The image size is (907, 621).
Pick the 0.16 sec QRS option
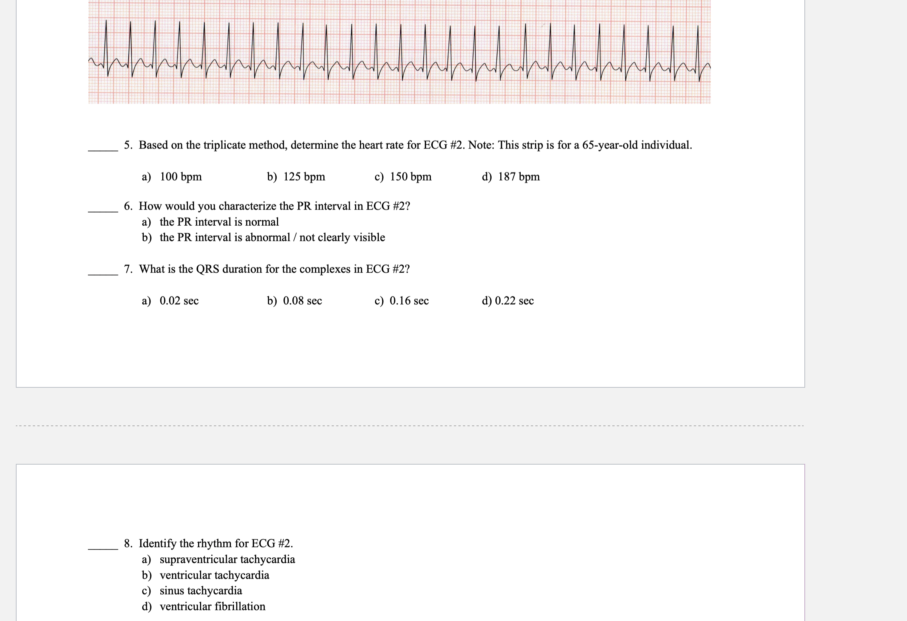pos(401,301)
